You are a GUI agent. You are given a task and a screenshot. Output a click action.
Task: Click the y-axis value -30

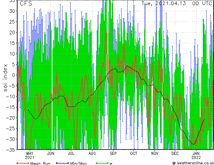point(10,139)
